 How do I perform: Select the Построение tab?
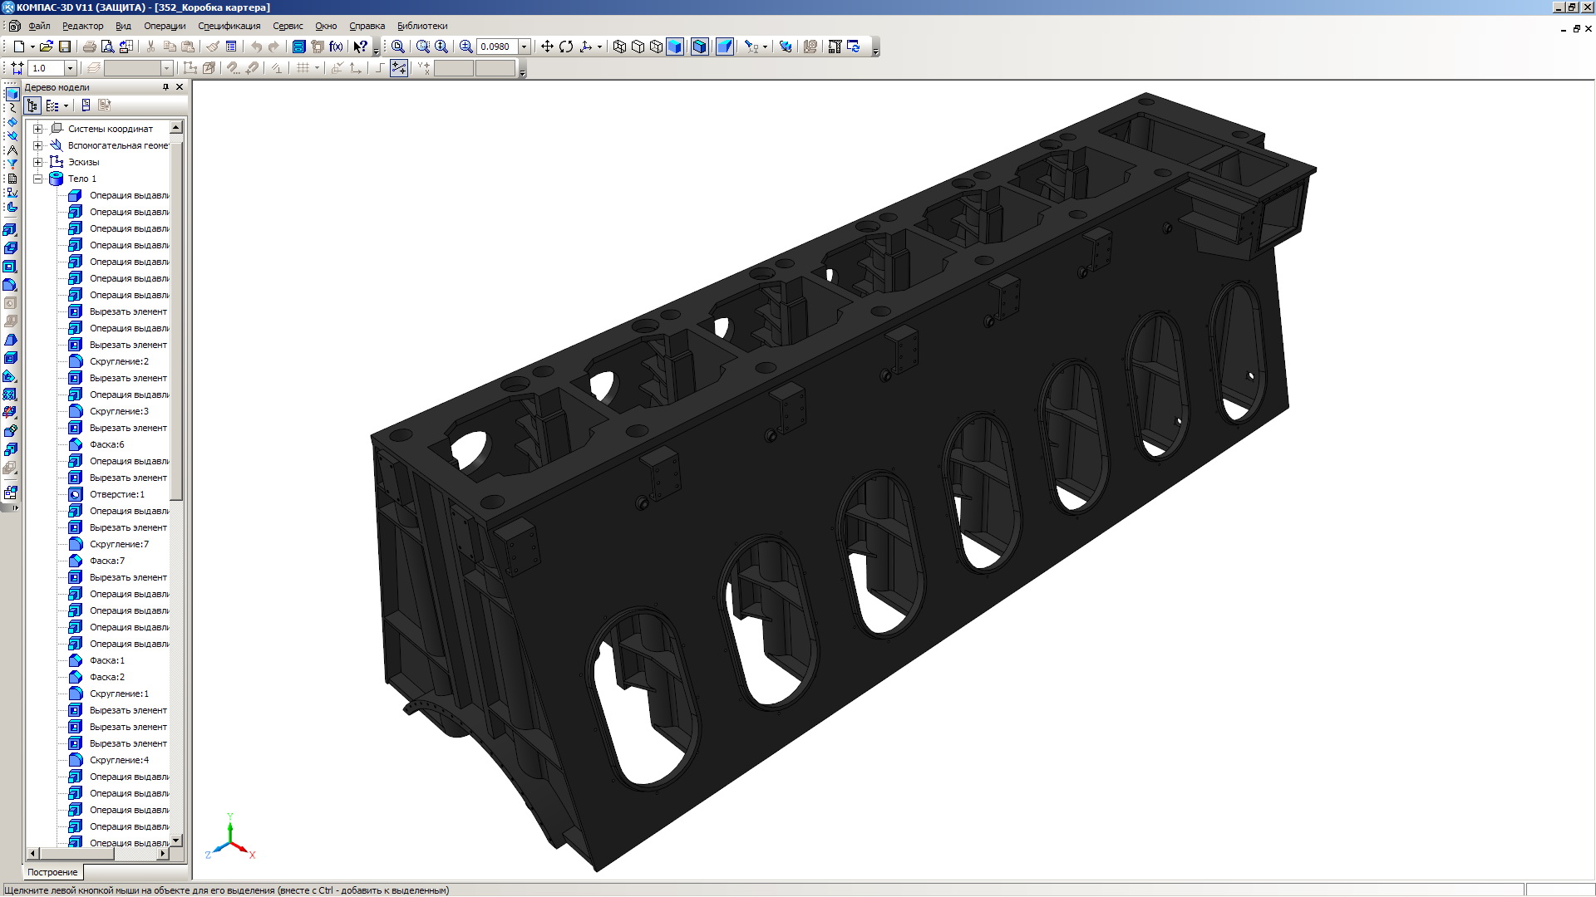tap(52, 872)
